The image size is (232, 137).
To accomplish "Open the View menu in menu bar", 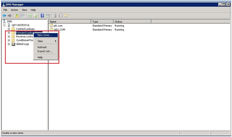I will (x=24, y=10).
